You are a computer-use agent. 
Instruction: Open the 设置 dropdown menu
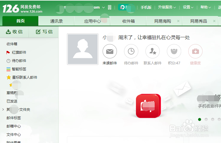[188, 7]
